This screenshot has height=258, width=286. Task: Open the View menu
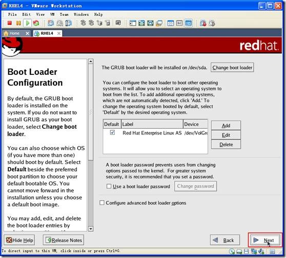(x=40, y=14)
